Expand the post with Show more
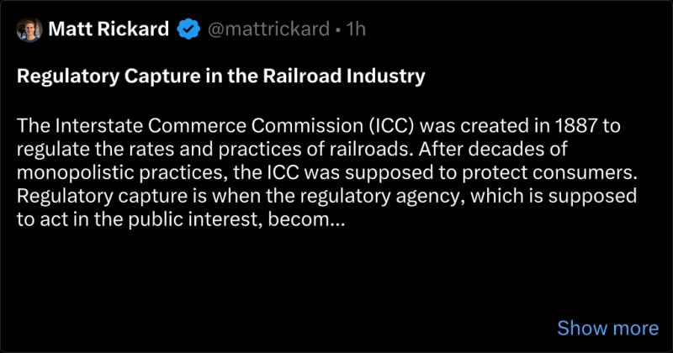This screenshot has height=353, width=673. 607,328
